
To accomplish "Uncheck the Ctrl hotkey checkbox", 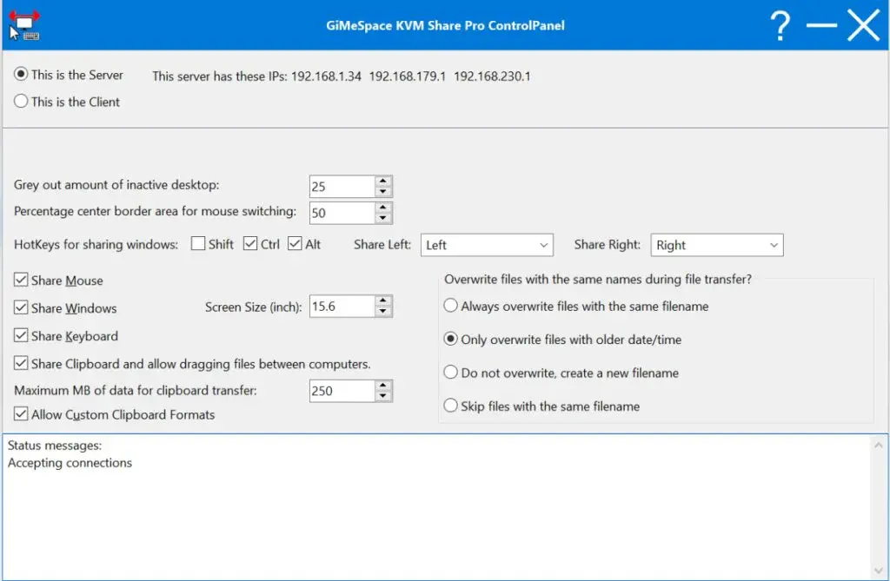I will (249, 244).
